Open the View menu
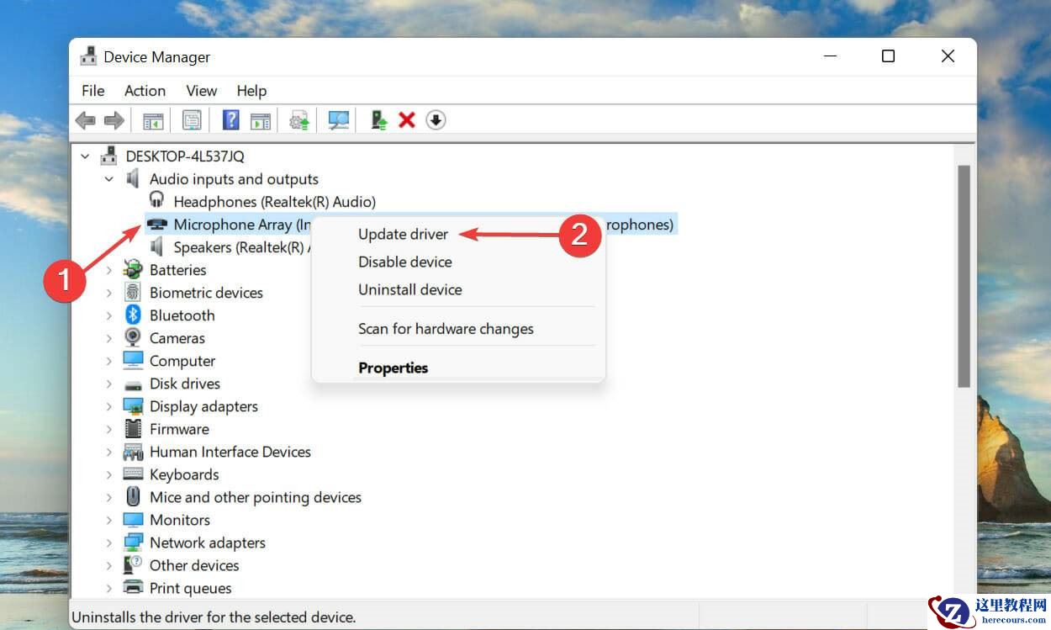 [x=201, y=91]
